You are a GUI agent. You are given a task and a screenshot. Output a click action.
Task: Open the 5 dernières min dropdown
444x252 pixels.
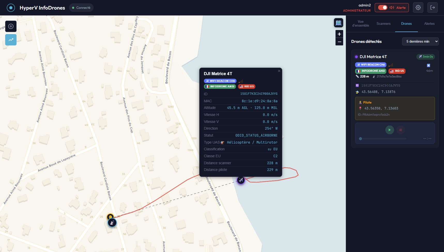420,41
